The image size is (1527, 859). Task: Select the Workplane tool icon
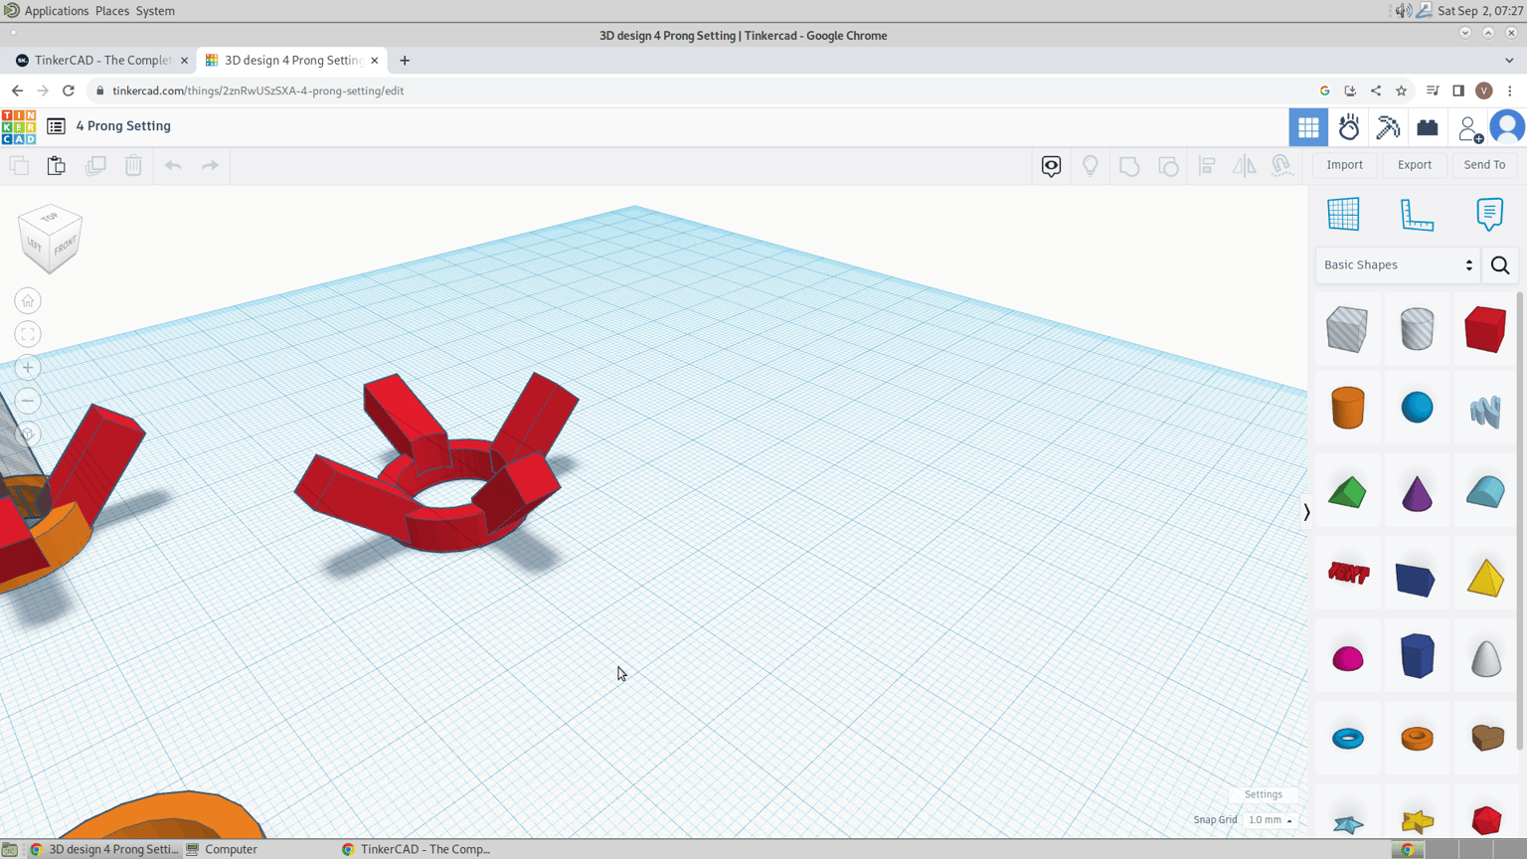(1343, 214)
